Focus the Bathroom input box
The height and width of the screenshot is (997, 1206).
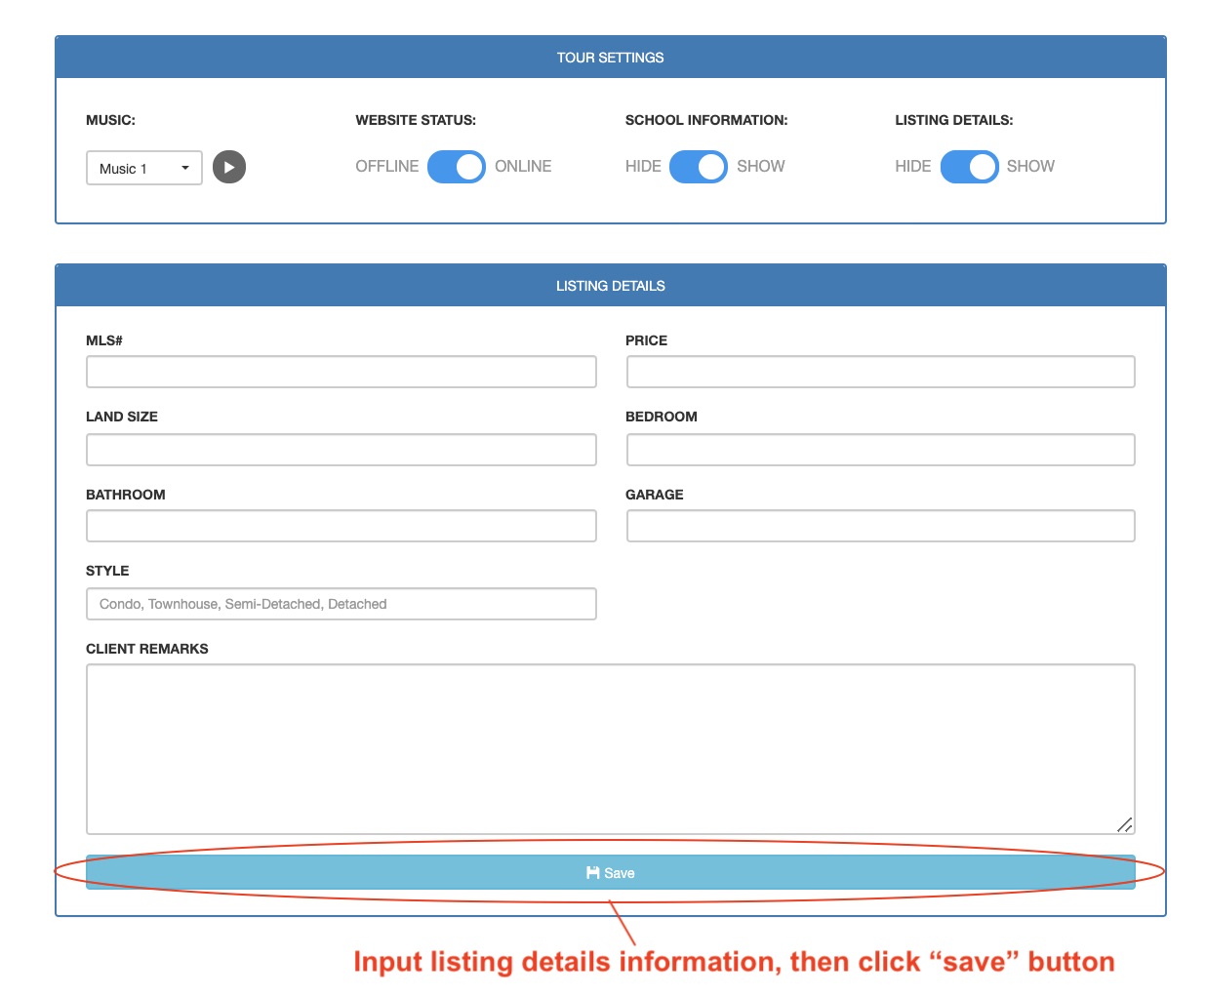(341, 526)
